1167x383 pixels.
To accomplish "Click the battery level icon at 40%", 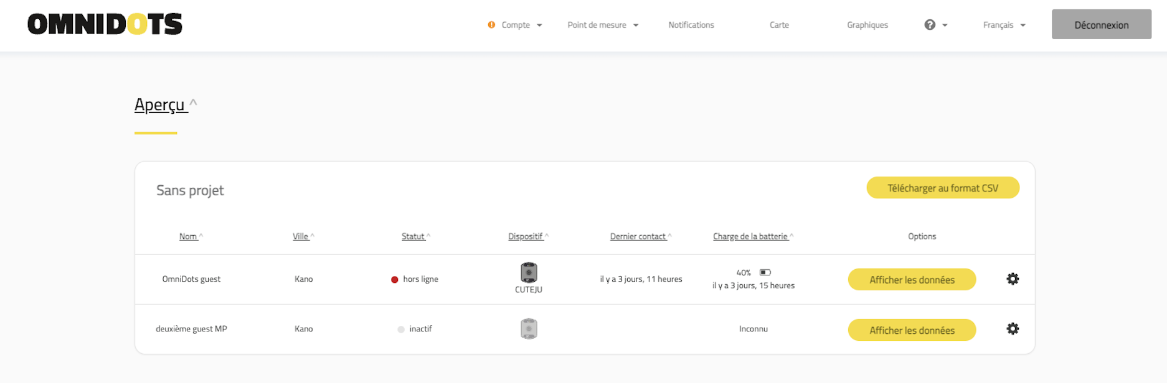I will coord(765,272).
